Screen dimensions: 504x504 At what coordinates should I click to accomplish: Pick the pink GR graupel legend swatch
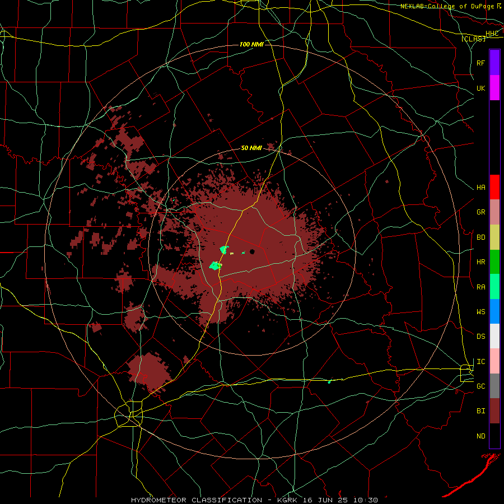click(x=494, y=212)
